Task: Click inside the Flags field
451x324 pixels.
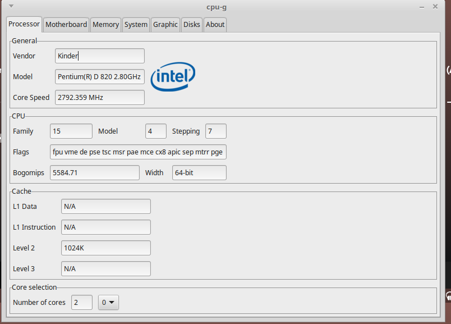Action: (x=138, y=152)
